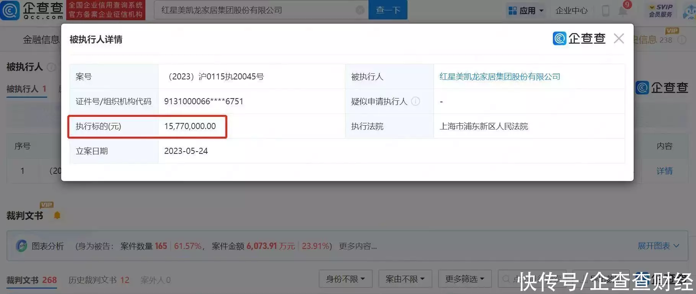Select the 被执行人 1 sub-tab
The height and width of the screenshot is (294, 696).
point(26,89)
